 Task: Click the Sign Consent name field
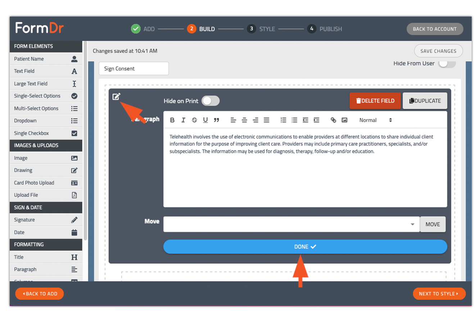[134, 69]
